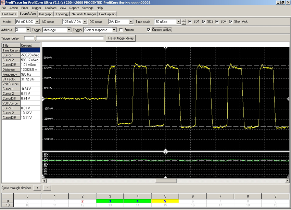Open the Mode dropdown showing PA AC & DC
Screen dimensions: 291x210
tap(37, 22)
